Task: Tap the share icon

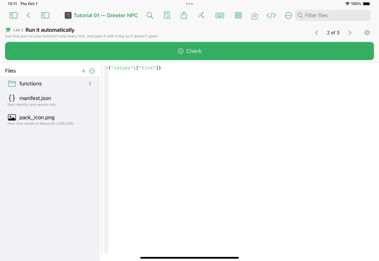Action: 184,15
